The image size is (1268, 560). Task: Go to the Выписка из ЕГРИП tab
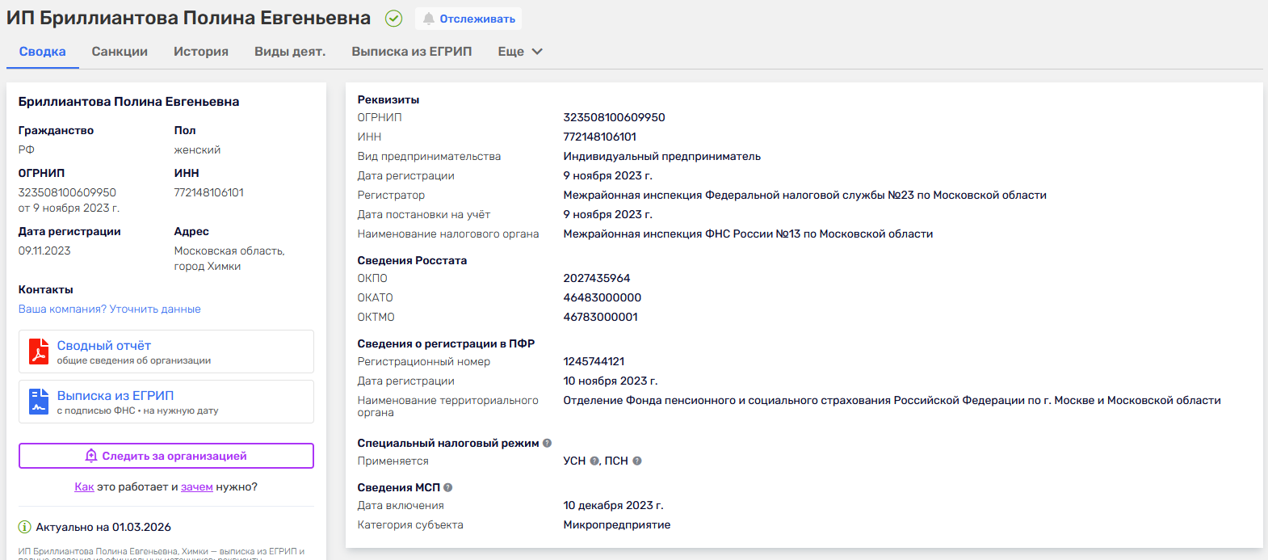point(411,52)
